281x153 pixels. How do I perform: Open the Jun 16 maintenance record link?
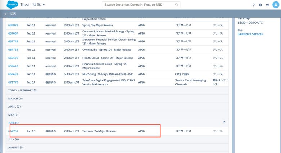tap(13, 131)
